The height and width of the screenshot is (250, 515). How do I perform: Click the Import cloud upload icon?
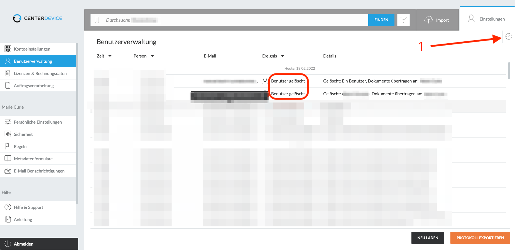pos(428,19)
